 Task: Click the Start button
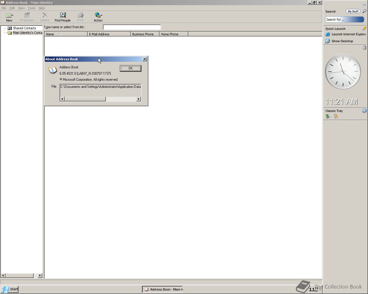click(10, 289)
